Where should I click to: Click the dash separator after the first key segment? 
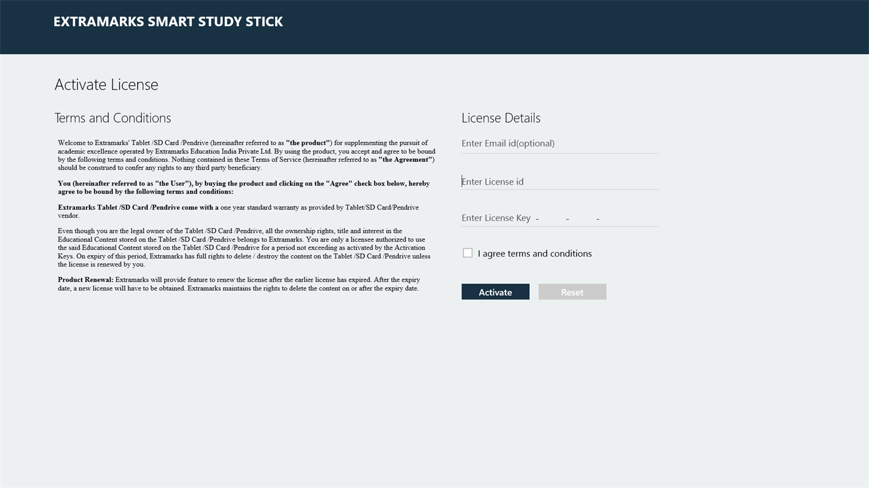[x=537, y=218]
